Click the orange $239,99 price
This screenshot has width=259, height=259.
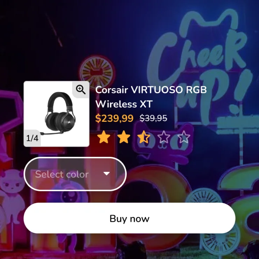[x=114, y=118]
